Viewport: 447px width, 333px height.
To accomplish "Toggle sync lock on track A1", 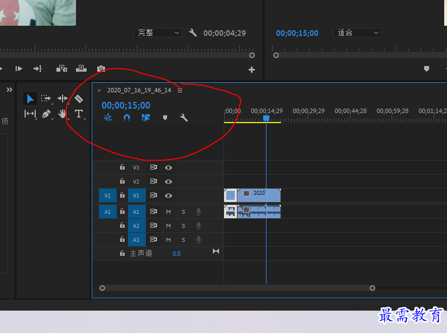I will click(x=154, y=212).
